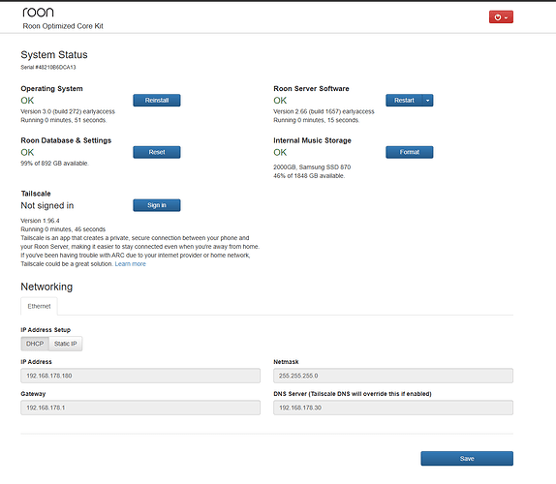Click Format for Internal Music Storage

tap(409, 152)
